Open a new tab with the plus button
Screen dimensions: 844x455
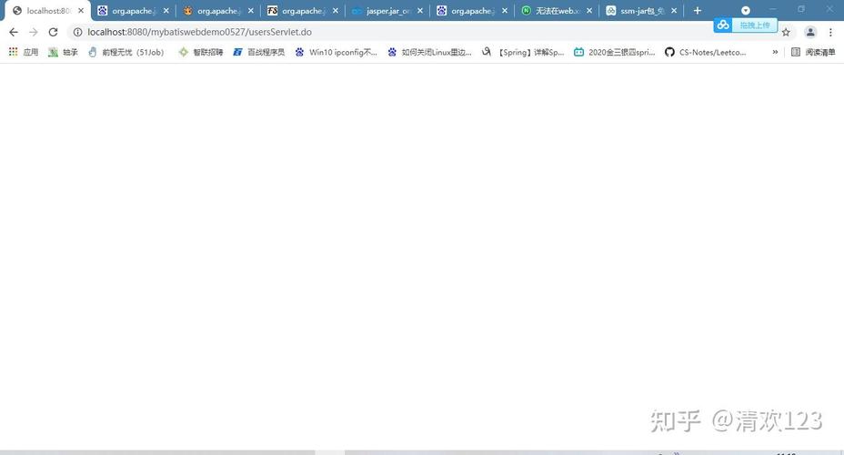[x=697, y=10]
